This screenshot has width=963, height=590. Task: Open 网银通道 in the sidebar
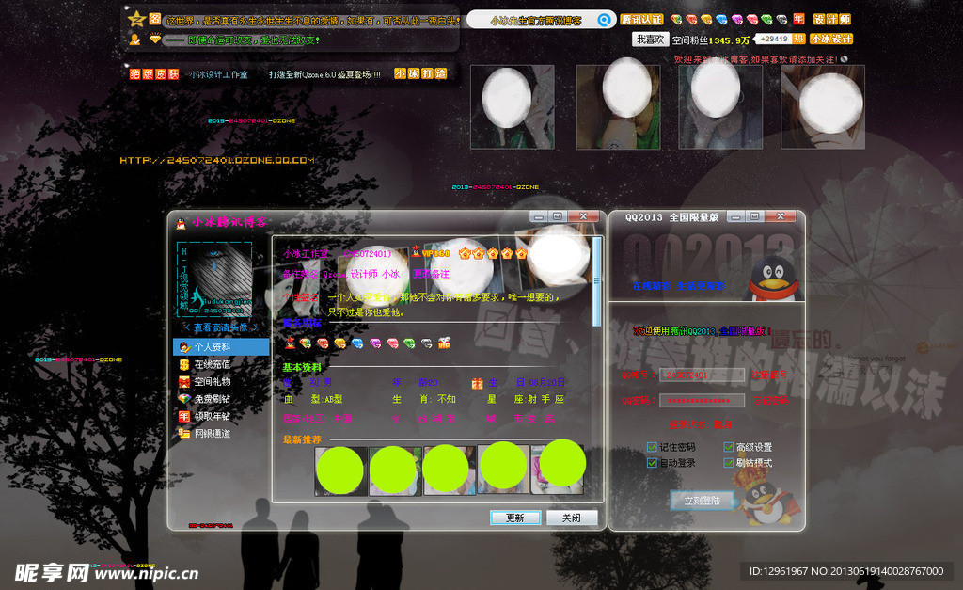tap(206, 434)
